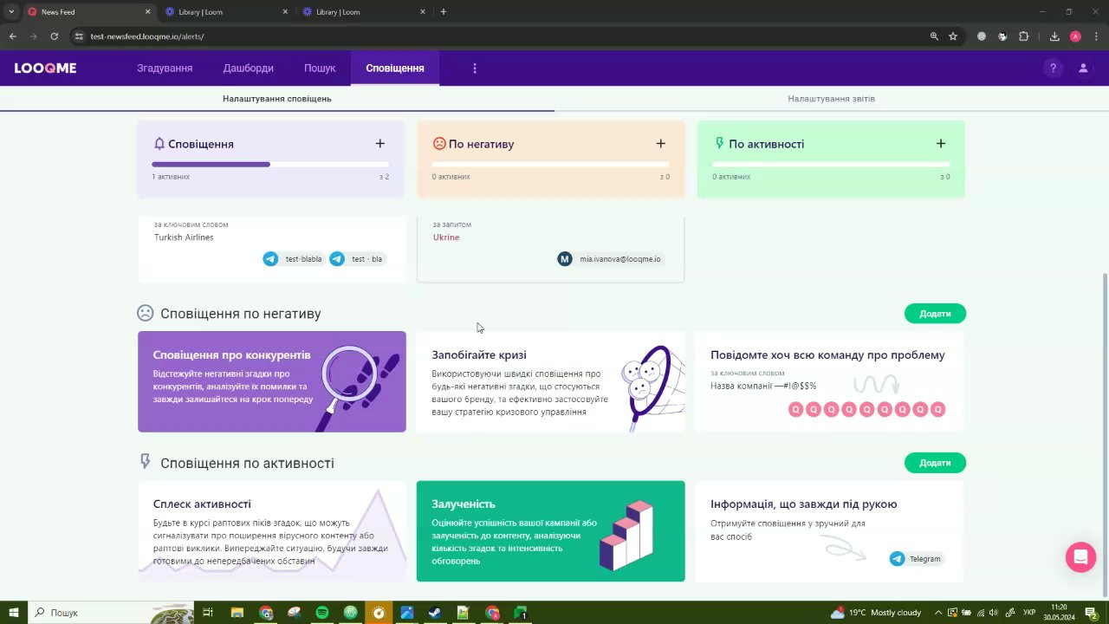Viewport: 1109px width, 624px height.
Task: Open the tab search dropdown arrow
Action: click(x=10, y=12)
